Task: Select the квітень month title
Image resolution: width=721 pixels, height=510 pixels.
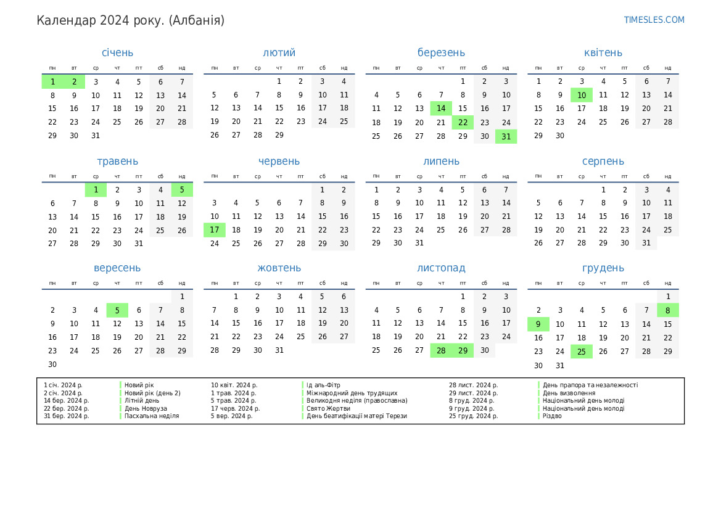Action: pyautogui.click(x=603, y=53)
